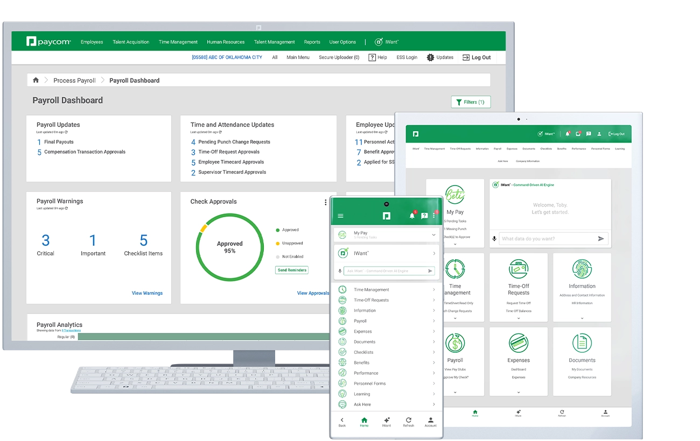The width and height of the screenshot is (700, 441).
Task: Open the ESS Login link on desktop
Action: 407,58
